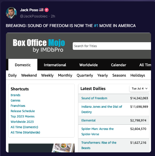Screen dimensions: 155x156
Task: Open the Holidays sub-navigation item
Action: (138, 75)
